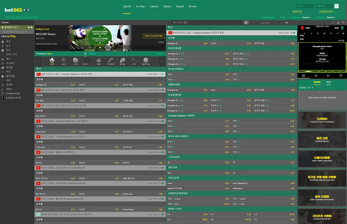Select Asian over 2 odds 1.62
The height and width of the screenshot is (224, 347).
click(227, 74)
